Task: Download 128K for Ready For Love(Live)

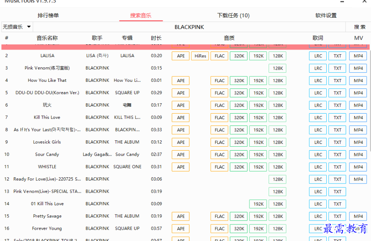Action: click(278, 179)
